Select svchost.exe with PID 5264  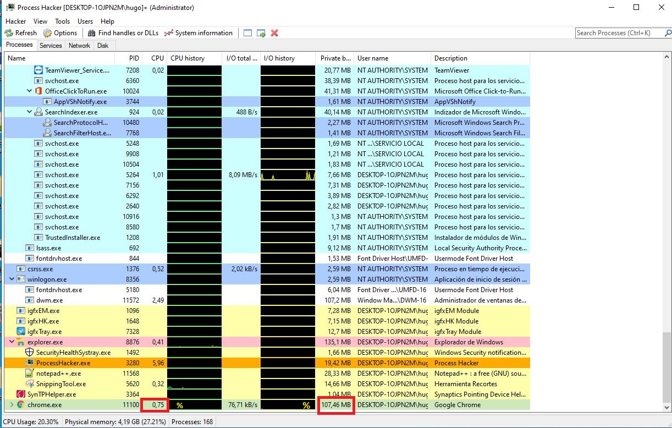pyautogui.click(x=267, y=175)
